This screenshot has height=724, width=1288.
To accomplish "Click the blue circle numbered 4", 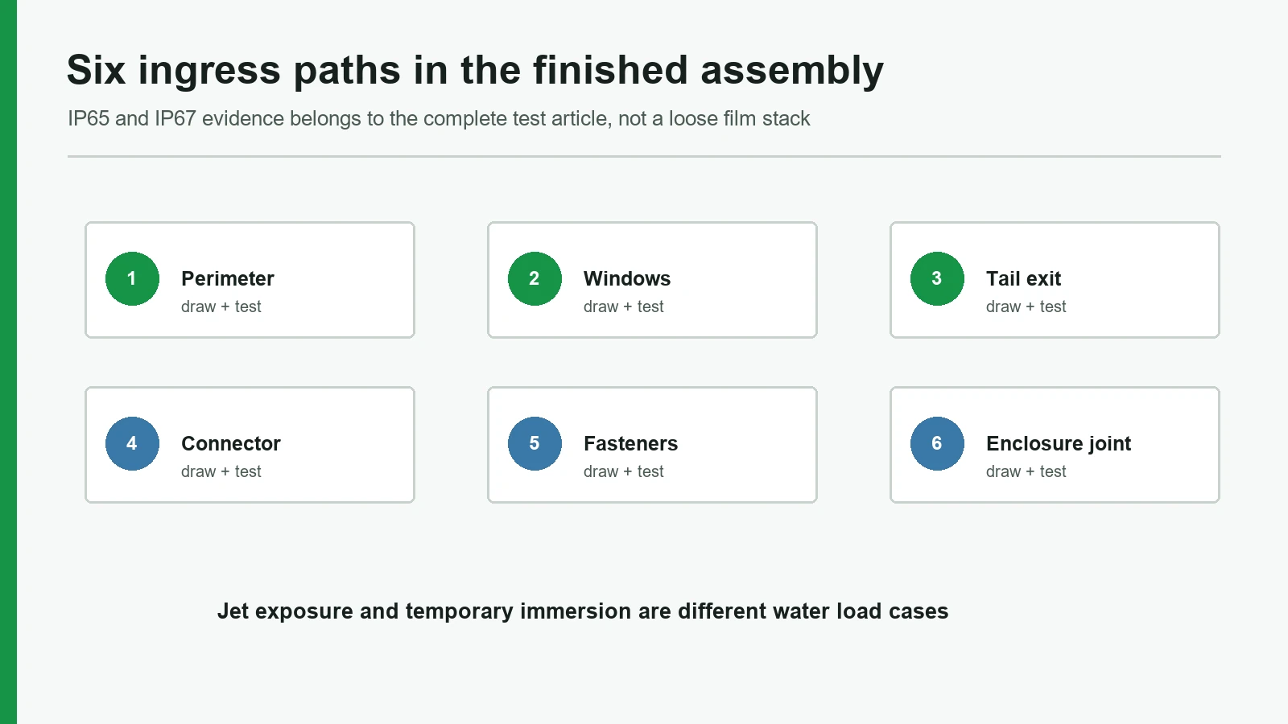I will point(132,443).
